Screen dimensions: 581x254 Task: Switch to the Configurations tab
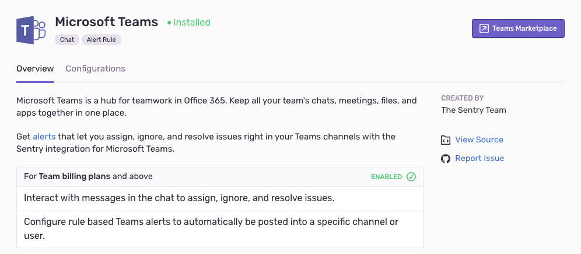(95, 69)
